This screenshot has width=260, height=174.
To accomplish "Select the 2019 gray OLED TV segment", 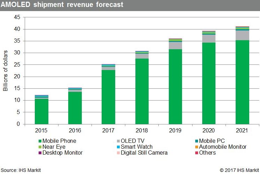I will [175, 46].
